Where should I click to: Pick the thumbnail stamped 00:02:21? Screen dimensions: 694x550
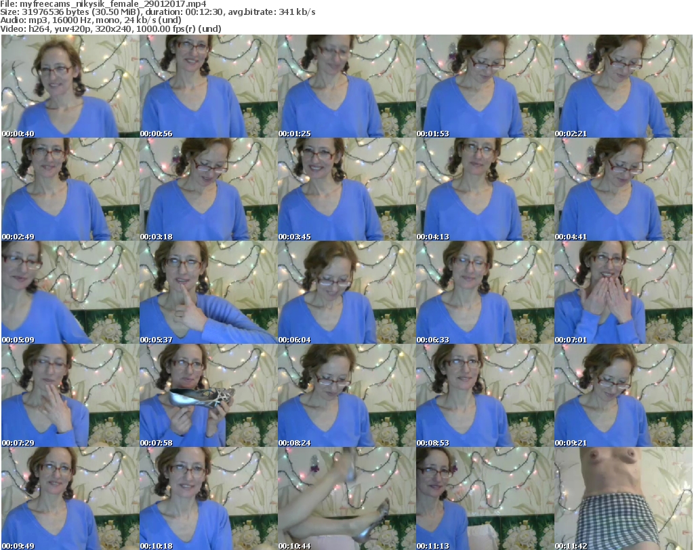[x=624, y=86]
